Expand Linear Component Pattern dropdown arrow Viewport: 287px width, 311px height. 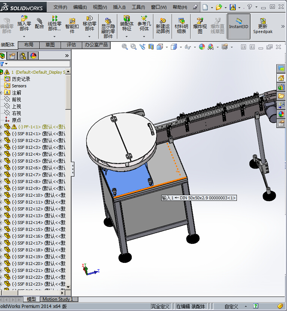pos(55,36)
